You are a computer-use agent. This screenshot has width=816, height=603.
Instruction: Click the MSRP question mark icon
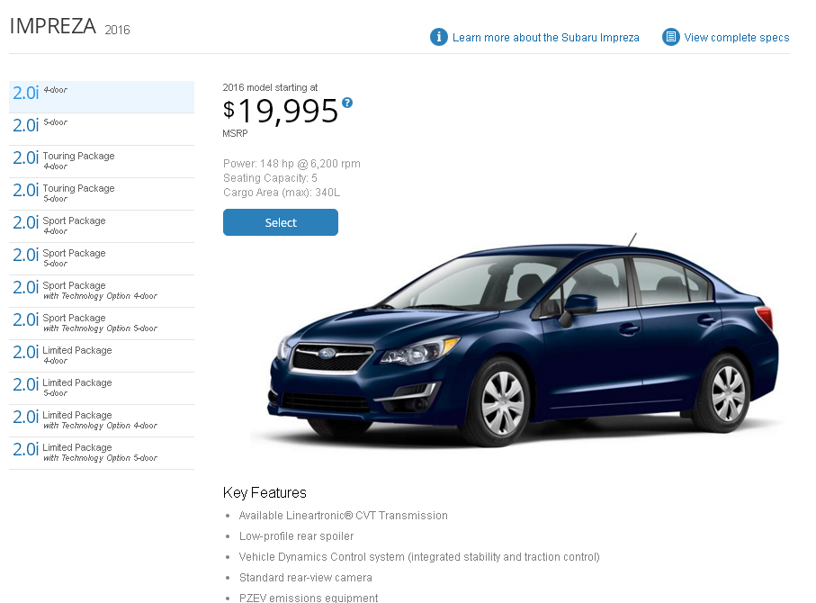[347, 103]
